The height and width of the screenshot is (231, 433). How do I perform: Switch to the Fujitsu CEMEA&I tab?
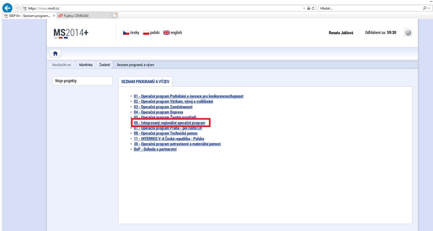pyautogui.click(x=84, y=16)
